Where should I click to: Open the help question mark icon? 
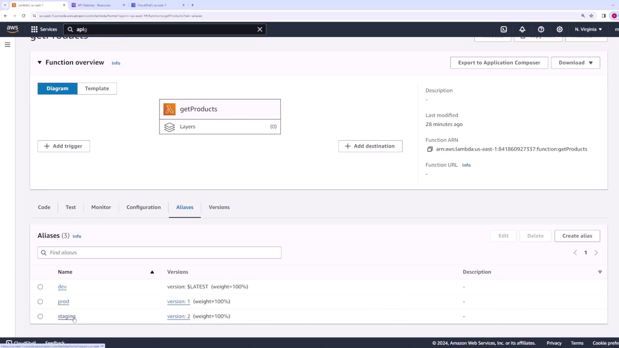(x=541, y=29)
